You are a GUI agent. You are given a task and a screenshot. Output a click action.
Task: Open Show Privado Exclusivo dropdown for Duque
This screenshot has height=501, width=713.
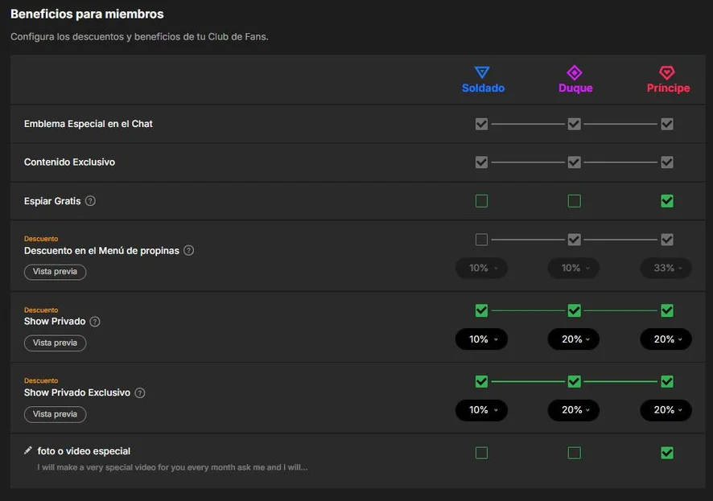(574, 410)
